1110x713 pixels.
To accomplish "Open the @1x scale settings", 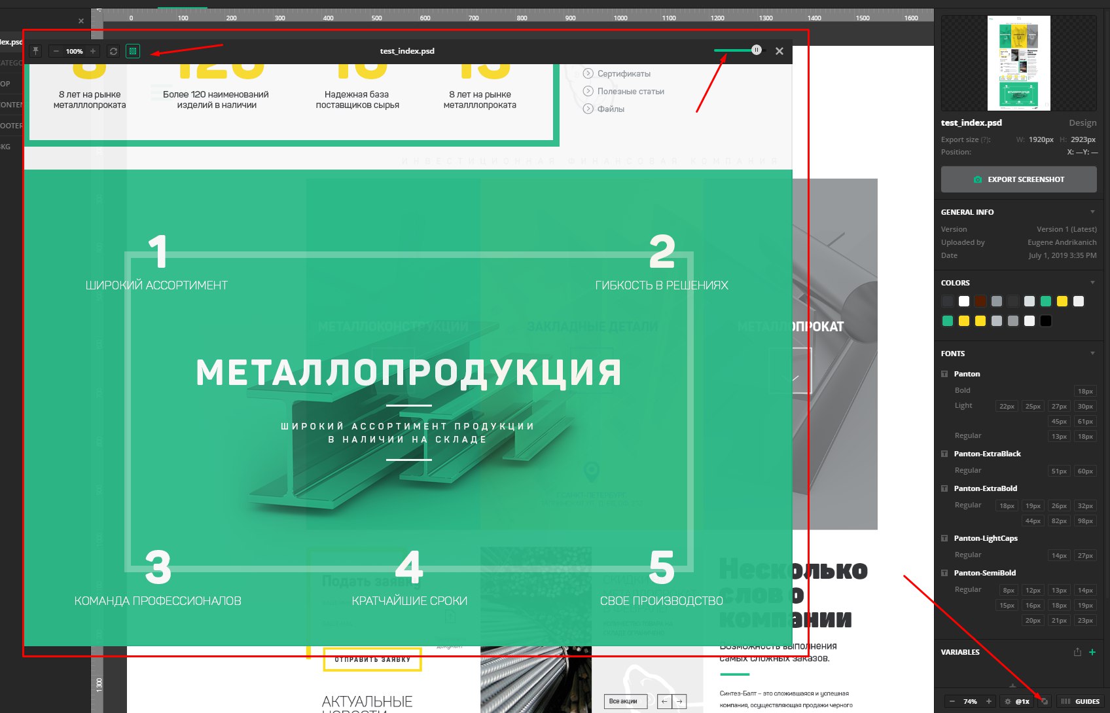I will point(1018,701).
